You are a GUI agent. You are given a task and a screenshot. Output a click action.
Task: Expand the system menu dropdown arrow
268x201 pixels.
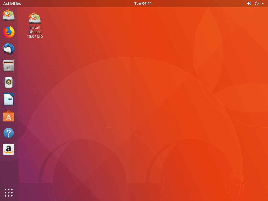coord(263,3)
